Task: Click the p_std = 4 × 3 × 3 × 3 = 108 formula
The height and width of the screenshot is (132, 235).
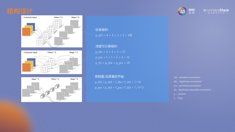Action: tap(114, 35)
